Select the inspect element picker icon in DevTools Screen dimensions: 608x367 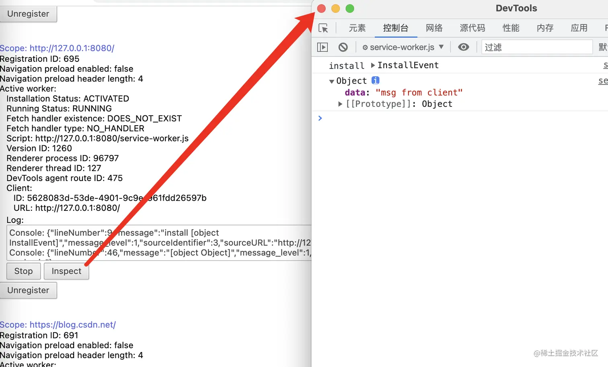pyautogui.click(x=323, y=28)
